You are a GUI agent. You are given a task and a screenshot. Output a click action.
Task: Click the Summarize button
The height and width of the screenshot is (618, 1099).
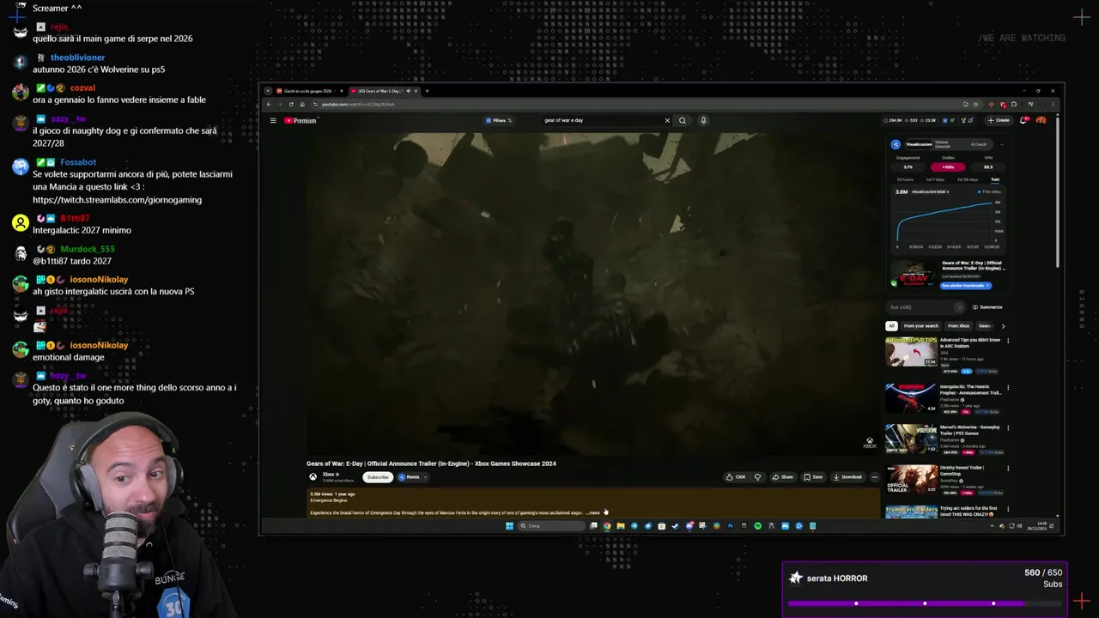(x=987, y=307)
